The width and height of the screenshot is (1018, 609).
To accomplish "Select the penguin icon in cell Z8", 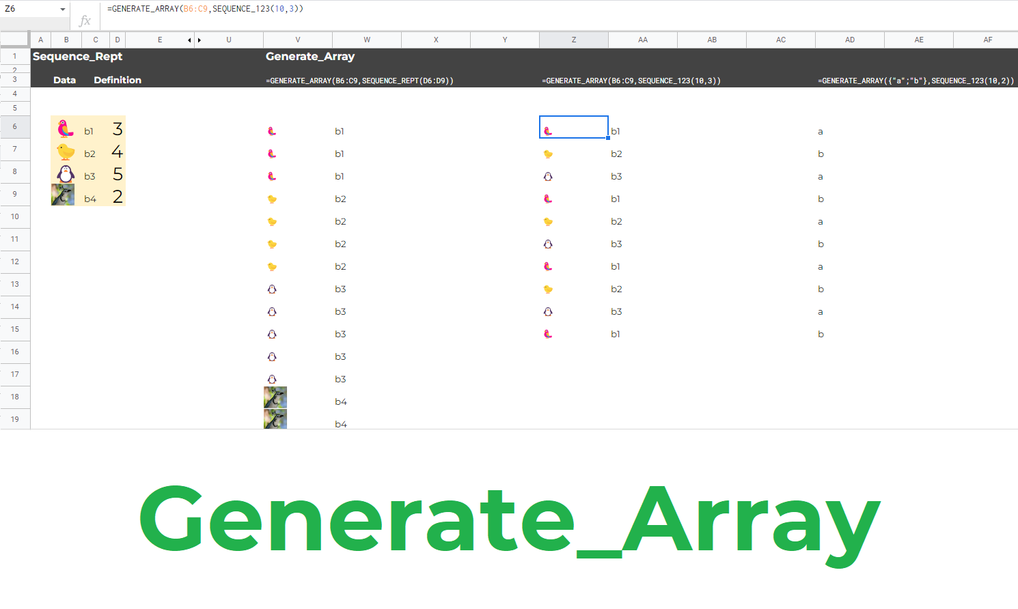I will 547,175.
